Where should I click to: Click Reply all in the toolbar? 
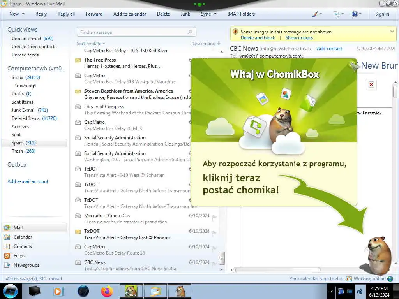pos(66,14)
